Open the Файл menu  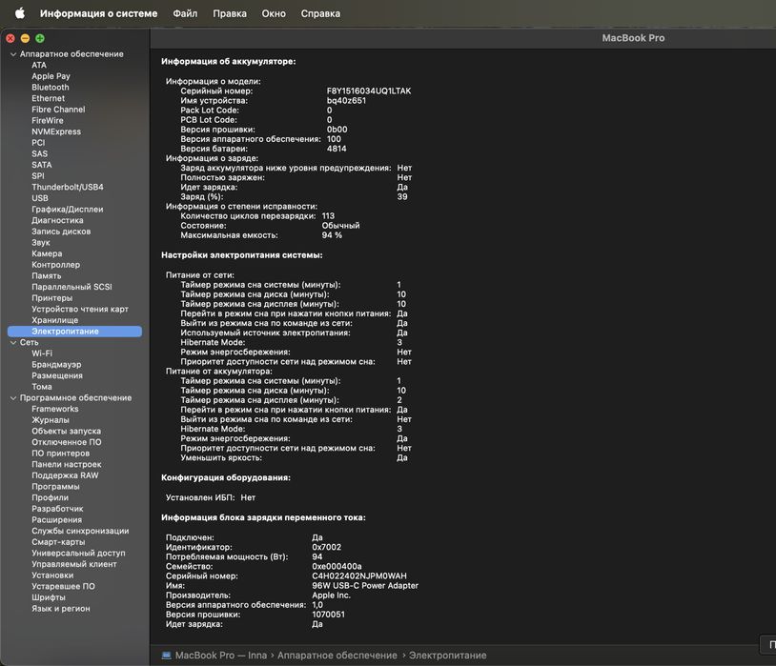point(185,13)
